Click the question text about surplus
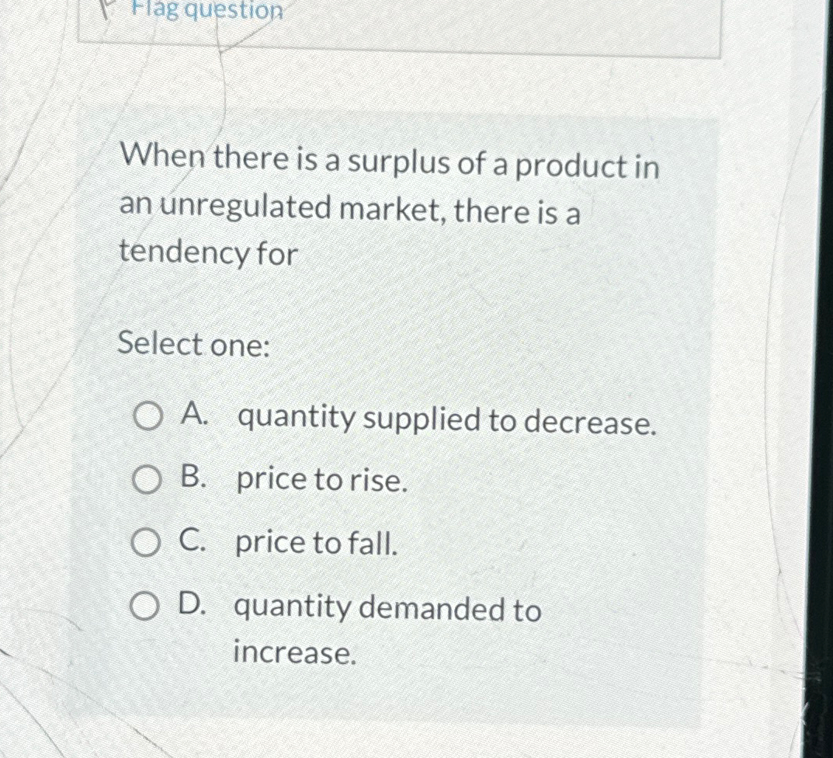 [388, 206]
